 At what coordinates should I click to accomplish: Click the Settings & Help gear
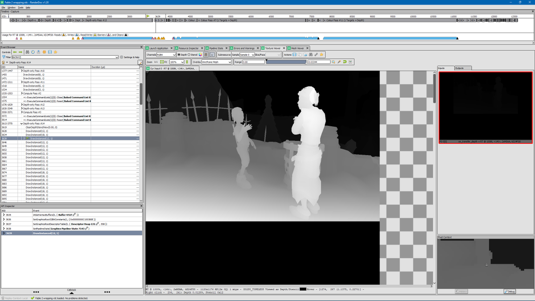coord(130,57)
